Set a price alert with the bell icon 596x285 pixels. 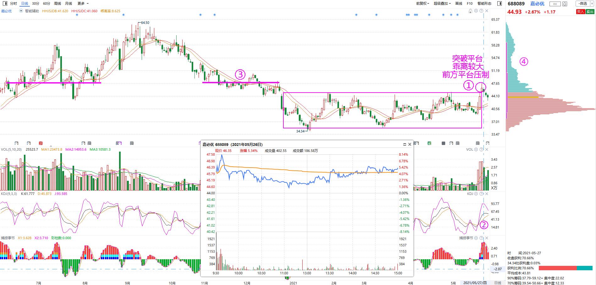pyautogui.click(x=565, y=4)
